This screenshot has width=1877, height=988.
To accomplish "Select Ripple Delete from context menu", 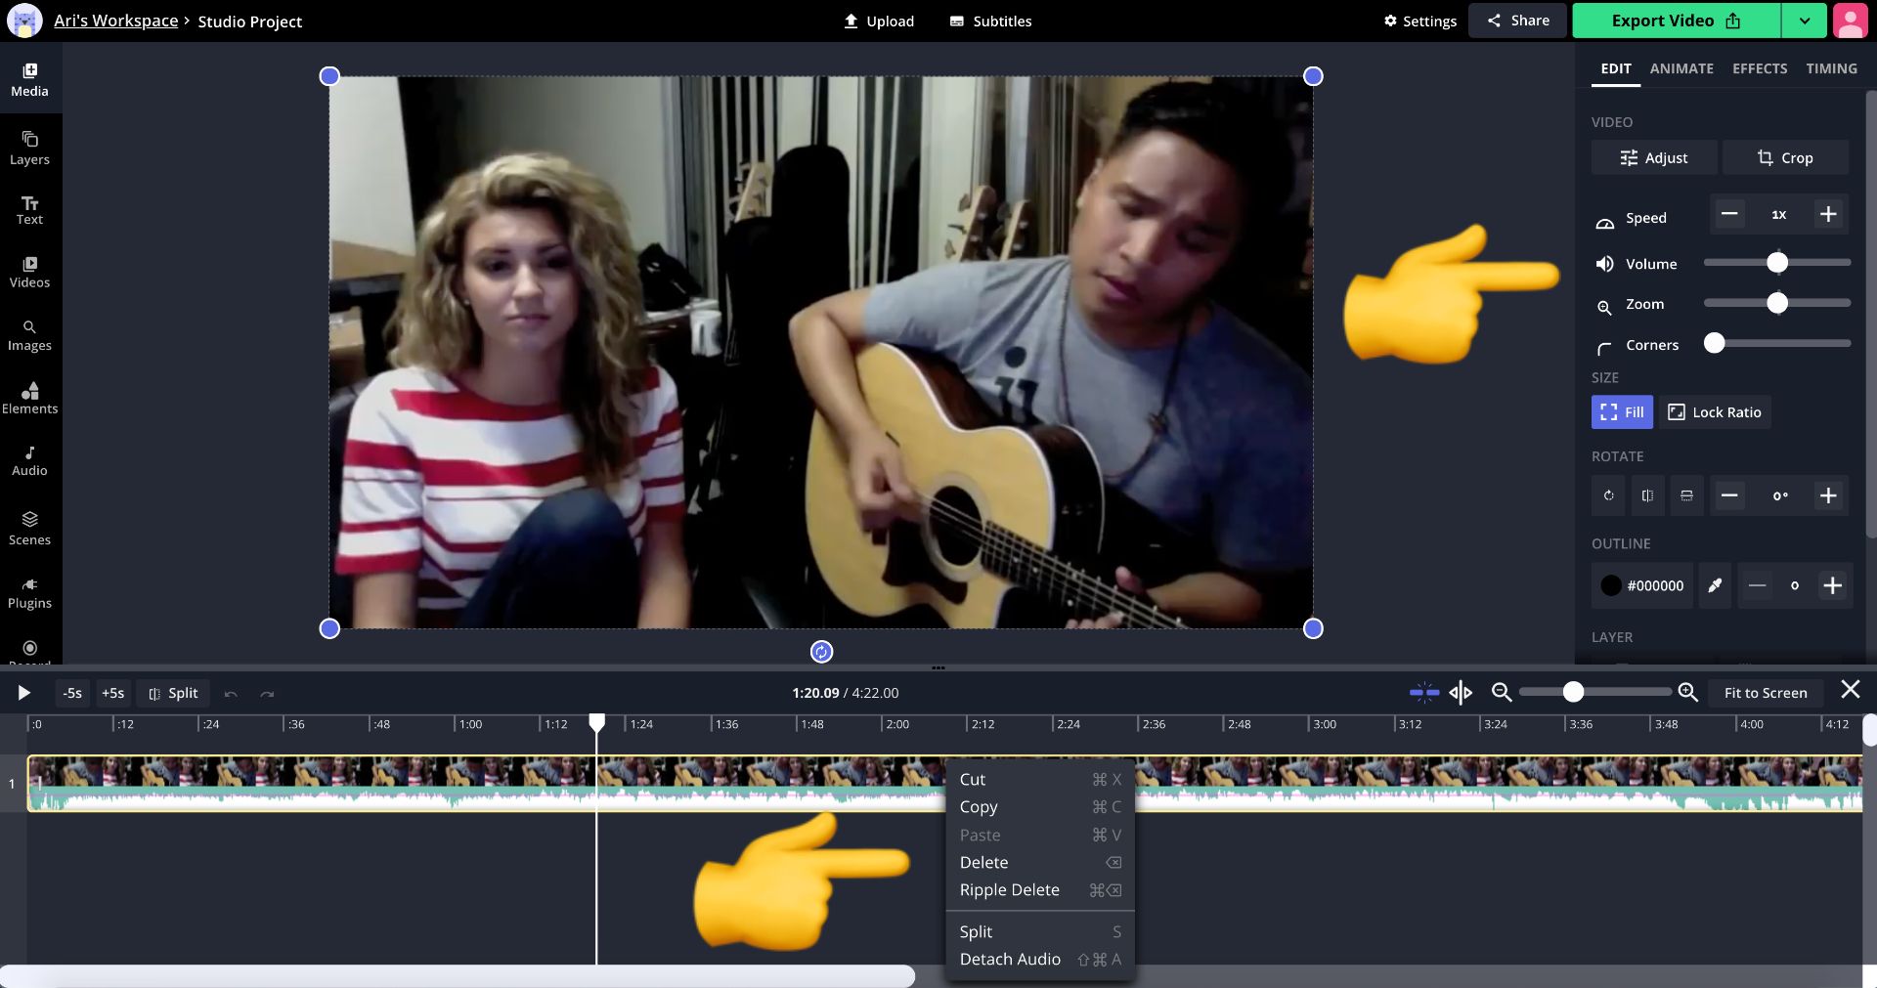I will (1009, 890).
